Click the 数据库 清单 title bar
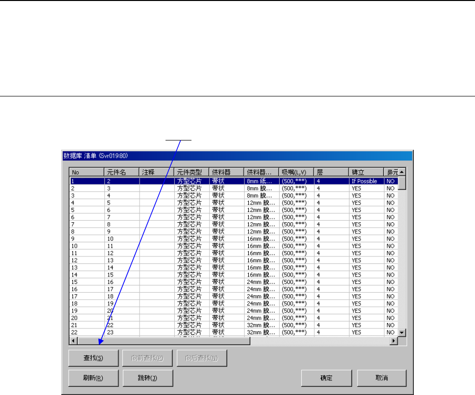This screenshot has height=395, width=475. coord(237,156)
